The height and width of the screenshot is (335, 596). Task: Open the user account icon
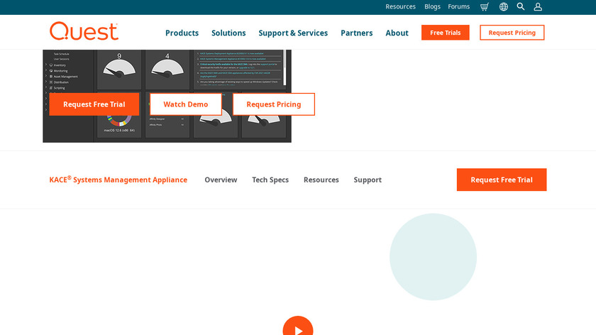[538, 7]
